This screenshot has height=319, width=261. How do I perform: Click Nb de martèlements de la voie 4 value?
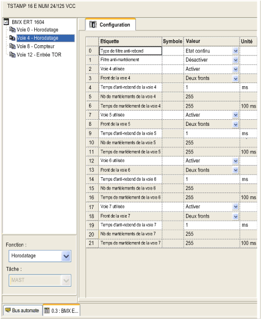[212, 97]
